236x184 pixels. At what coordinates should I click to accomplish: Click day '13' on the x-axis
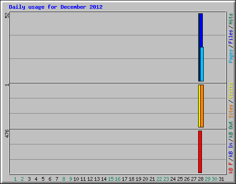(x=97, y=179)
